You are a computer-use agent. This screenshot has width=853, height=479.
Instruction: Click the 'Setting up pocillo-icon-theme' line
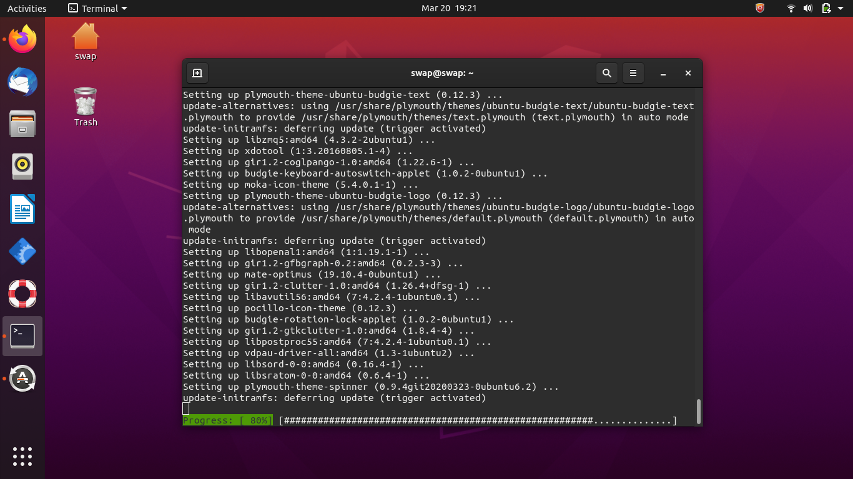(x=301, y=308)
